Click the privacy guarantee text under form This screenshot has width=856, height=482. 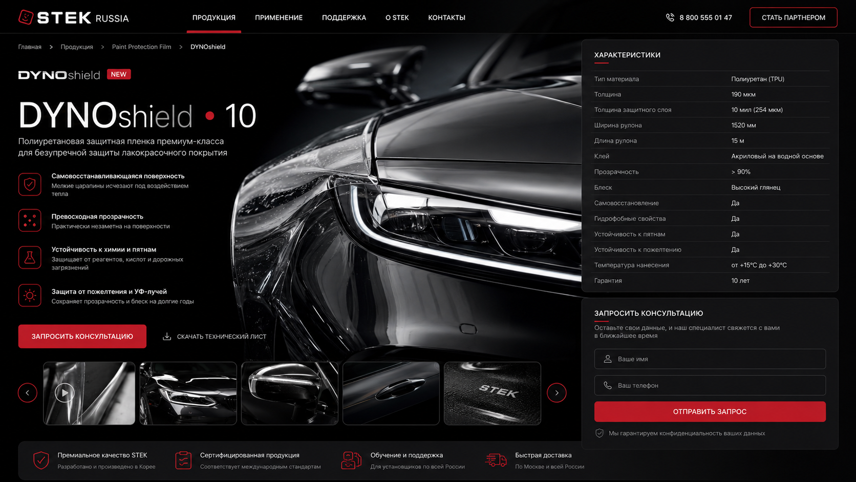[687, 433]
